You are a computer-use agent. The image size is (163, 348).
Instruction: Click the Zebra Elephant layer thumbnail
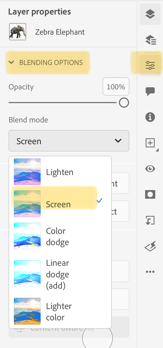tap(17, 31)
